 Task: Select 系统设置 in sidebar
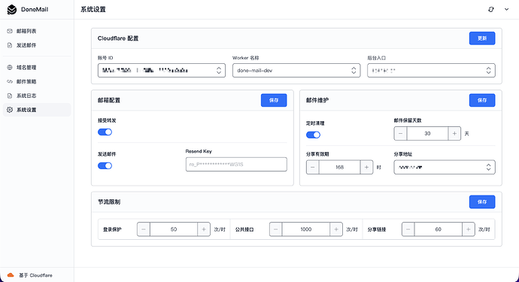pyautogui.click(x=37, y=110)
